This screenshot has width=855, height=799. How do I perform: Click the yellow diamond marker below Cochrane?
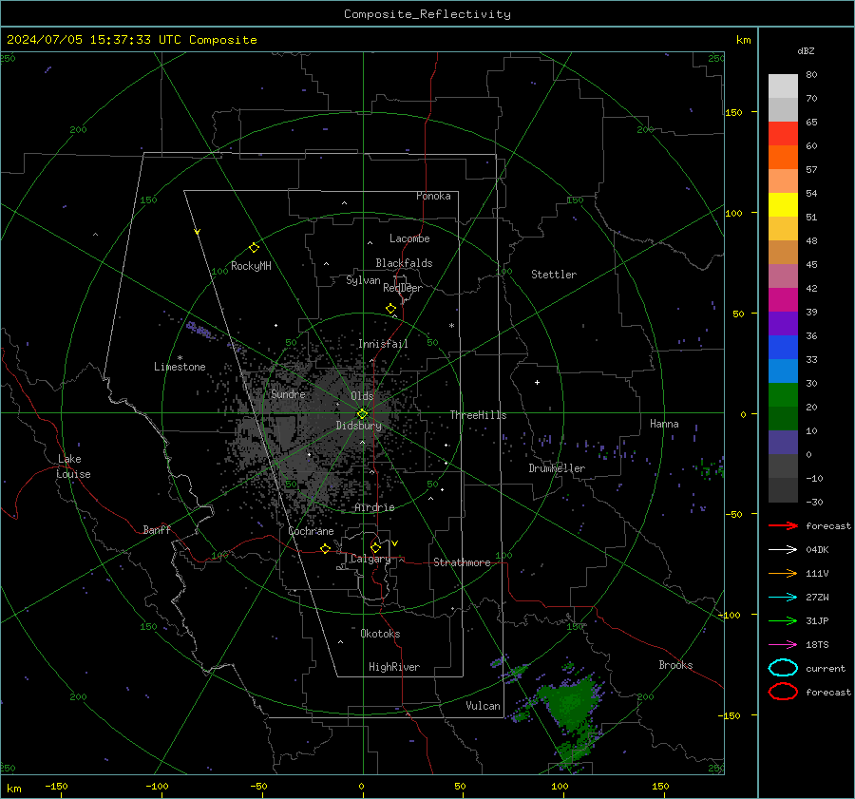point(325,548)
